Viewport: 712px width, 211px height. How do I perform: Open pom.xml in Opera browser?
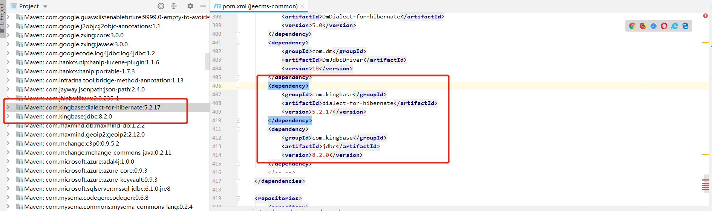pyautogui.click(x=664, y=26)
